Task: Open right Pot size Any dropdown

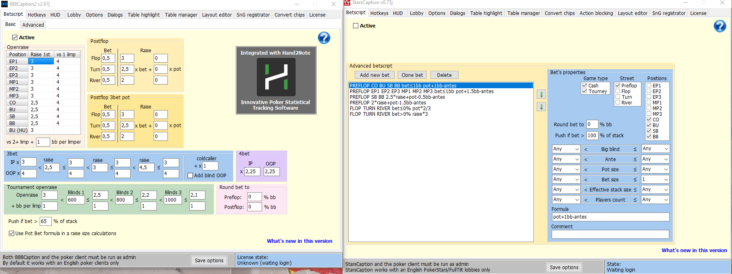Action: coord(655,169)
